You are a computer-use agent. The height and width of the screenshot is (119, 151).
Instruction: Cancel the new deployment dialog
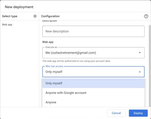coord(116,113)
